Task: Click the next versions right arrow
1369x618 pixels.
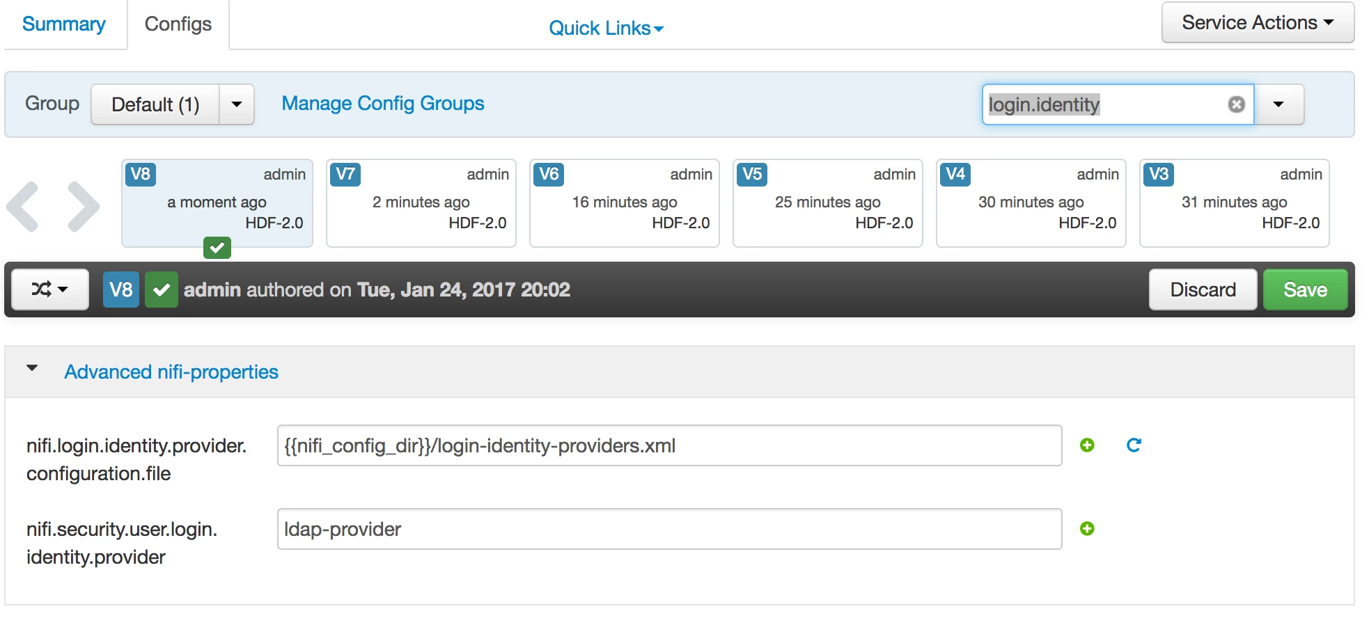Action: [84, 207]
